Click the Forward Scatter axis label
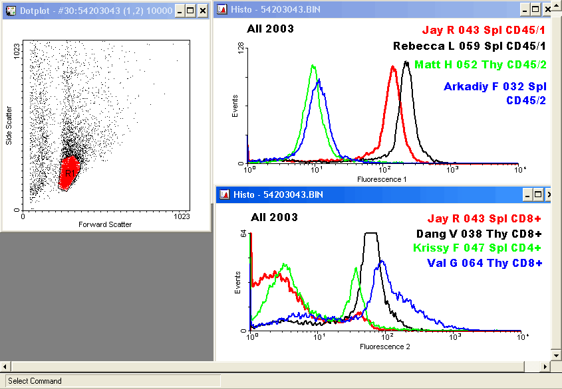Viewport: 562px width, 389px height. tap(105, 224)
